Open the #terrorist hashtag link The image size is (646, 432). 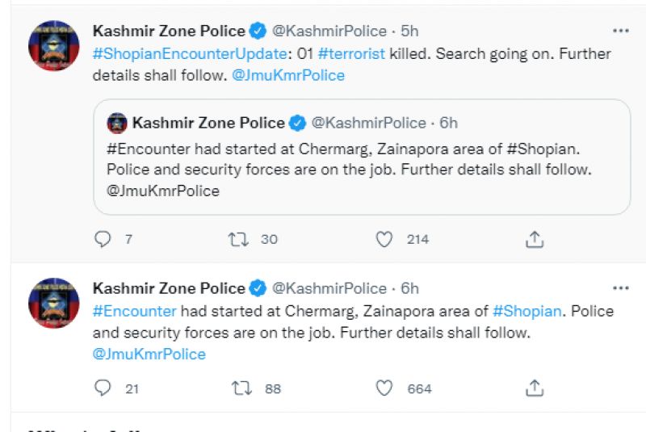pos(352,54)
